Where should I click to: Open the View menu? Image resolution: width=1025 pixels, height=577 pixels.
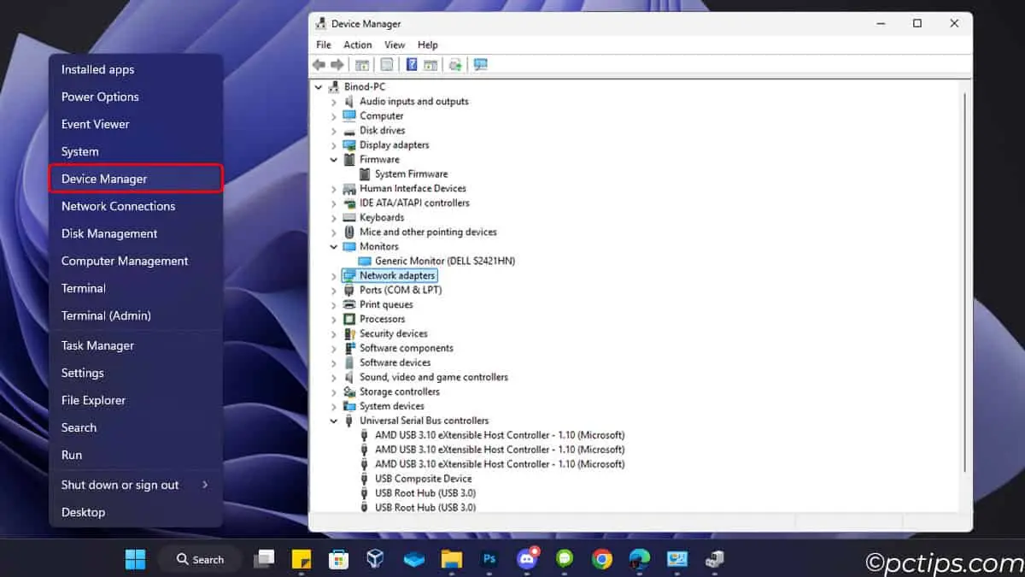(395, 44)
